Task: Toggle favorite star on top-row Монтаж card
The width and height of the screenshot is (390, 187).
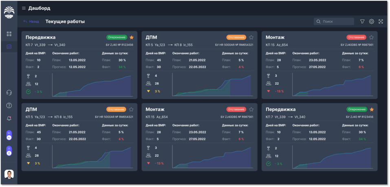Action: coord(371,37)
